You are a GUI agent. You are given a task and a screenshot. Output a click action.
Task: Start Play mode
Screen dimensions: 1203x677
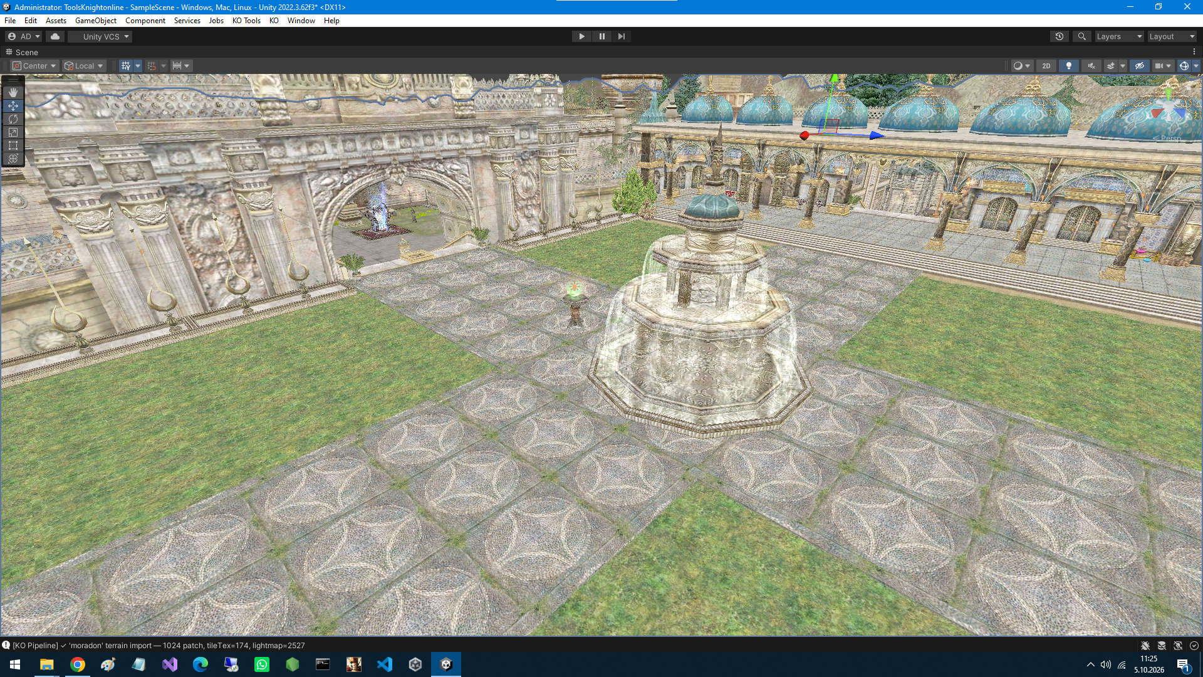click(581, 36)
